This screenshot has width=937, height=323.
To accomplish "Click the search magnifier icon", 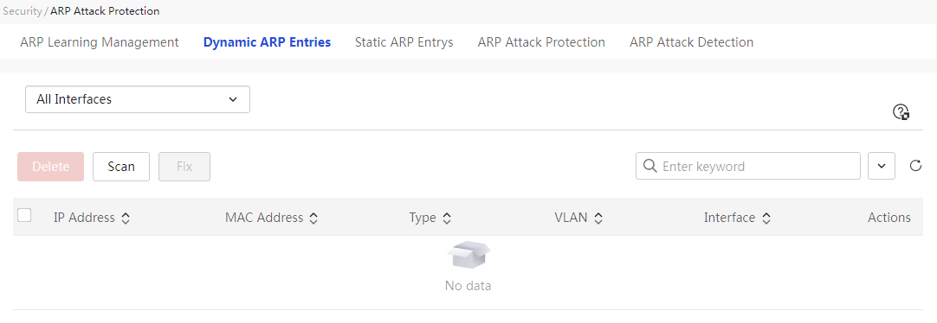I will [x=649, y=166].
